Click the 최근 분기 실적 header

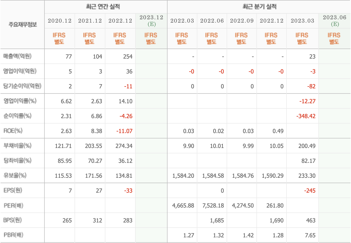pos(259,7)
